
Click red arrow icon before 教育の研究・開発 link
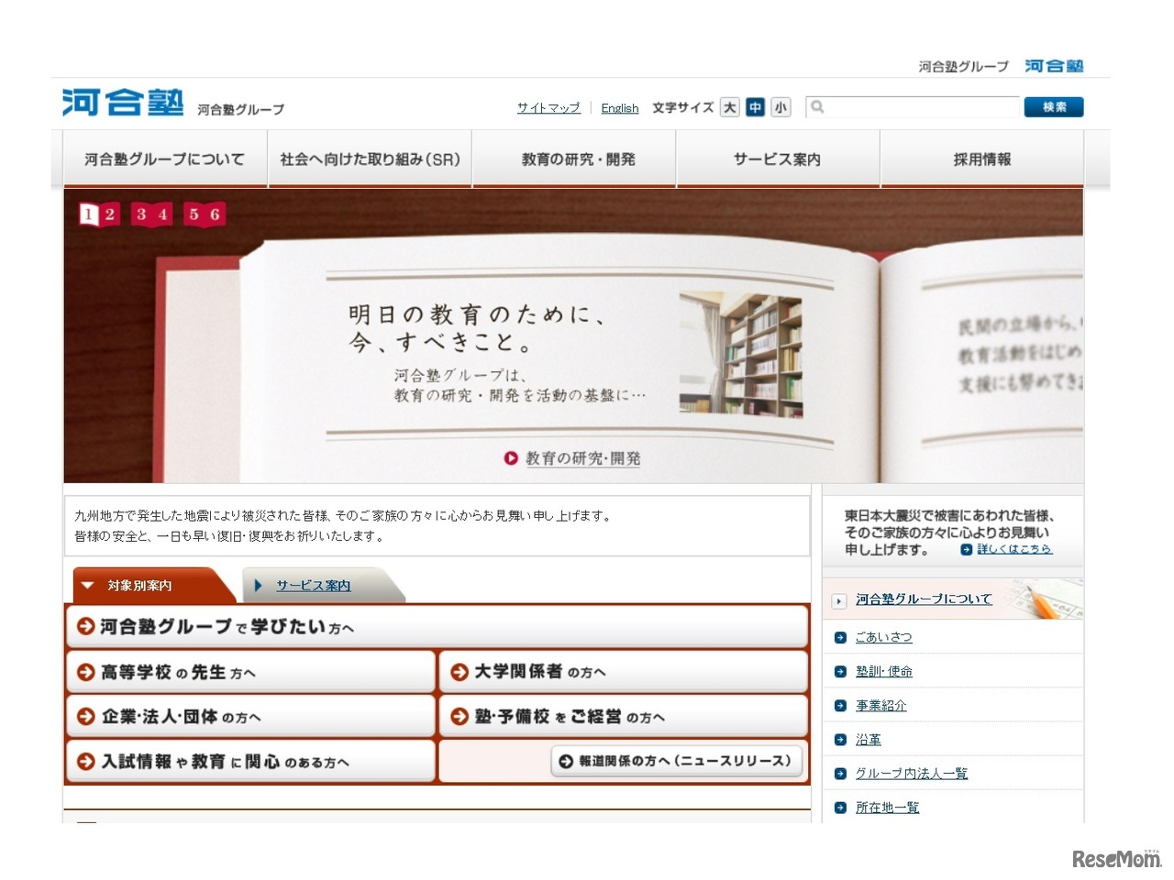click(511, 458)
